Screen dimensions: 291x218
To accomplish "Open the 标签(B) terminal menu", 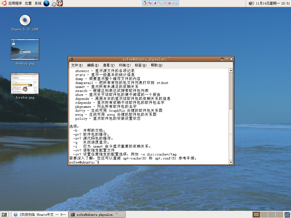I will click(141, 65).
